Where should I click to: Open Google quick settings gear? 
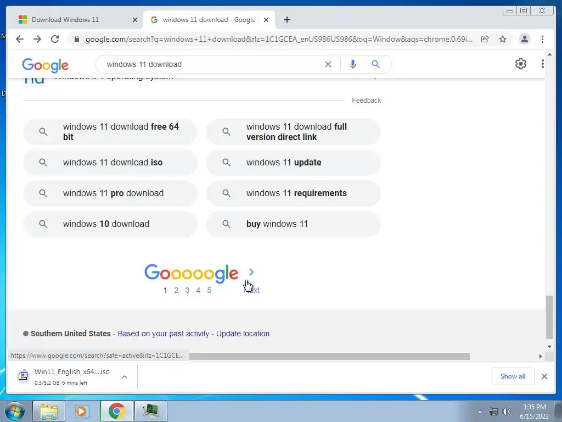521,64
